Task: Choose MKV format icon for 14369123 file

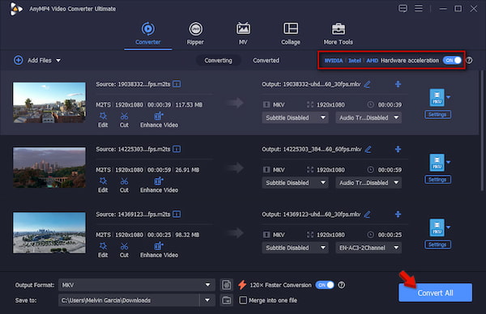Action: click(437, 227)
